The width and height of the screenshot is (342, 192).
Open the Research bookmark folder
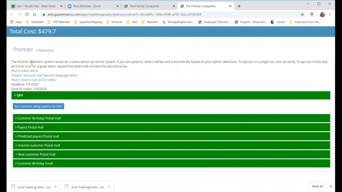150,22
